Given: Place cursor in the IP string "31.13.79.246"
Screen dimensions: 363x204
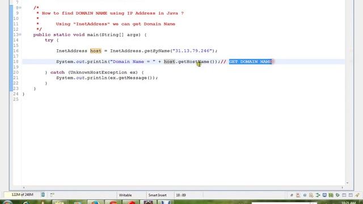Looking at the screenshot, I should pos(192,51).
